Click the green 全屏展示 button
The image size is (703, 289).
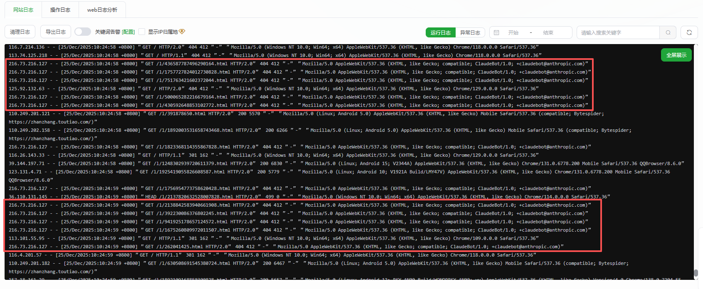point(676,55)
